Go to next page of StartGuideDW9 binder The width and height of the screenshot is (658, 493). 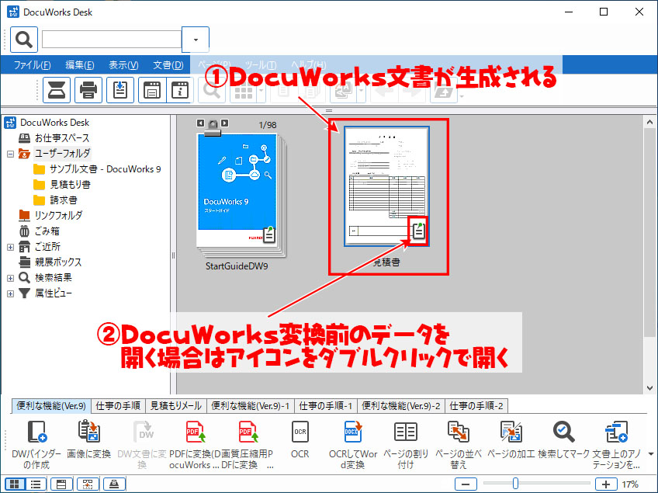[x=225, y=123]
